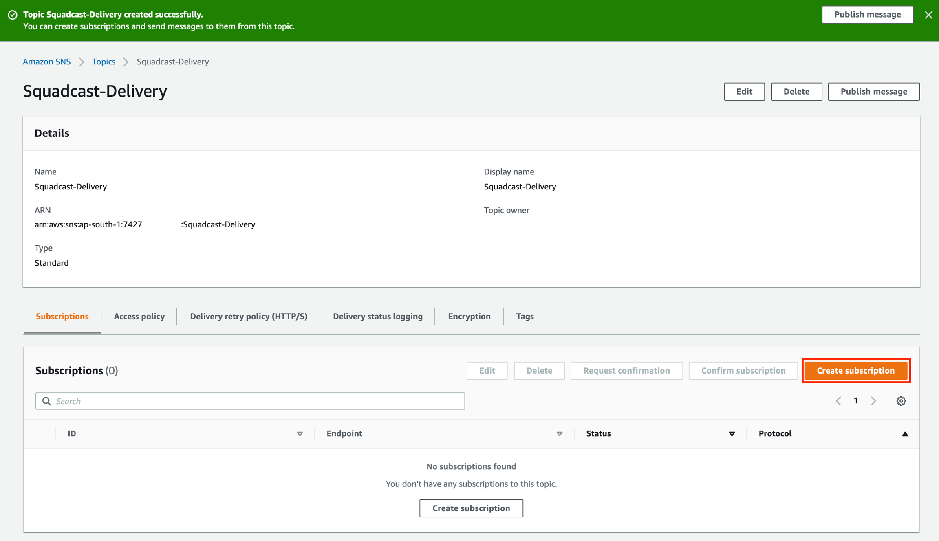The height and width of the screenshot is (541, 939).
Task: Click the Status column header
Action: 598,433
